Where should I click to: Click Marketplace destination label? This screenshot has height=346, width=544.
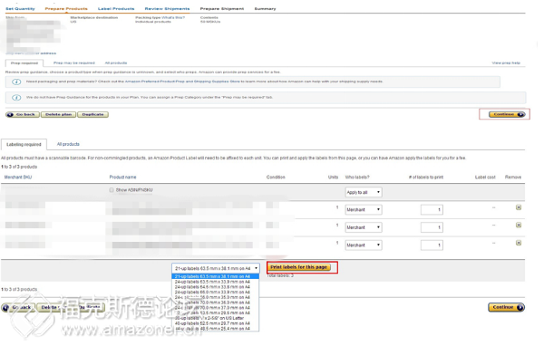point(94,17)
